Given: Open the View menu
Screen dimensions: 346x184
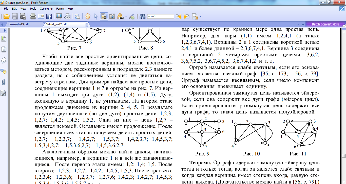Looking at the screenshot, I should click(23, 9).
